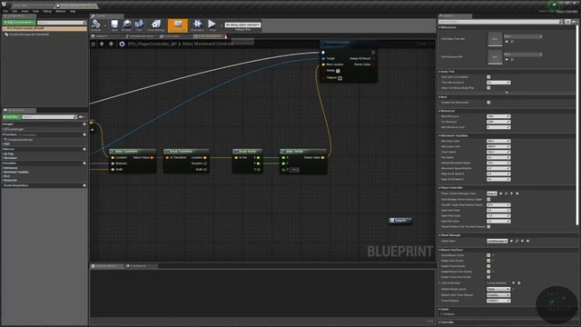Open the View menu
Image resolution: width=581 pixels, height=327 pixels.
click(35, 11)
